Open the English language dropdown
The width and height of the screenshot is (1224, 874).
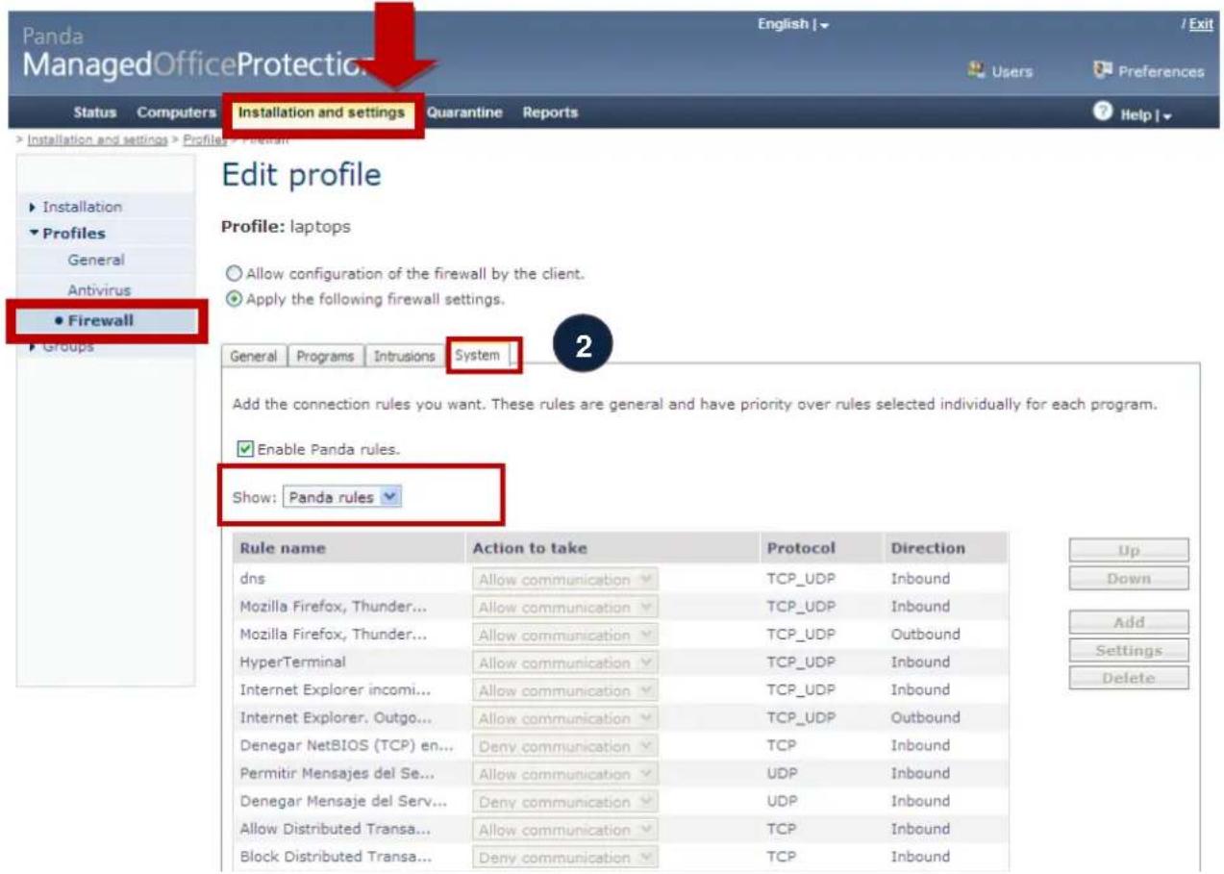tap(793, 24)
